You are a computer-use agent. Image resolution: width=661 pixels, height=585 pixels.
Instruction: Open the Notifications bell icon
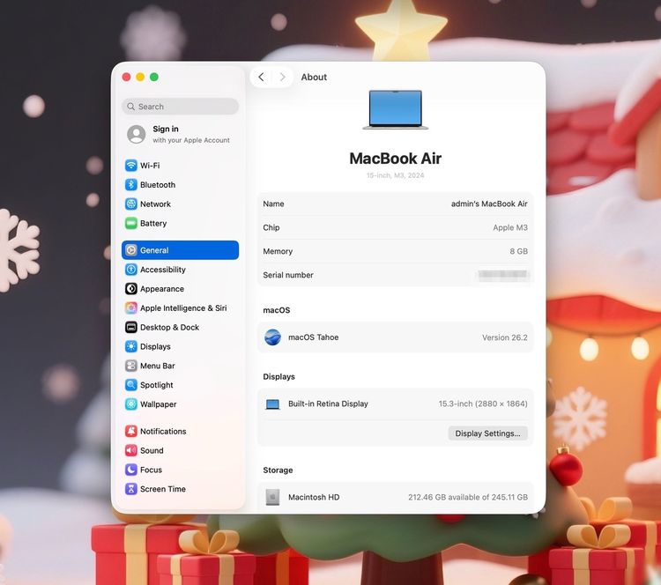(x=131, y=431)
